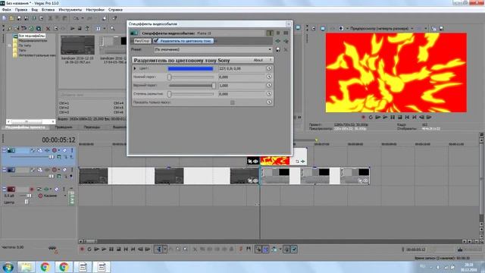Viewport: 485px width, 273px height.
Task: Click the lower threshold slider handle
Action: (169, 77)
